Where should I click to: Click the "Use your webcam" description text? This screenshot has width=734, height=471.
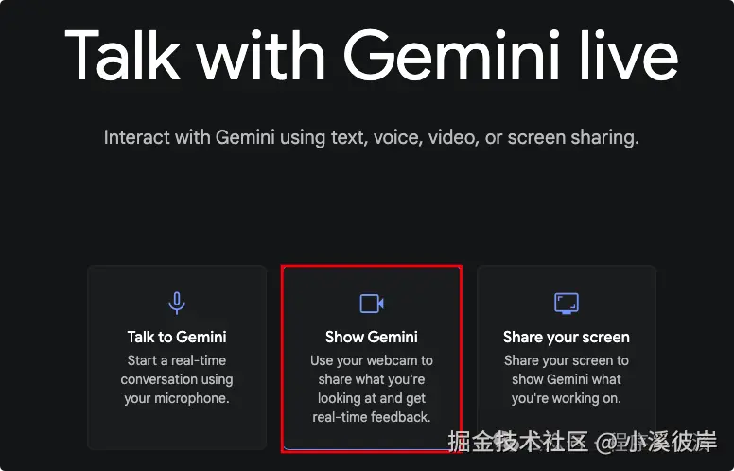coord(372,389)
